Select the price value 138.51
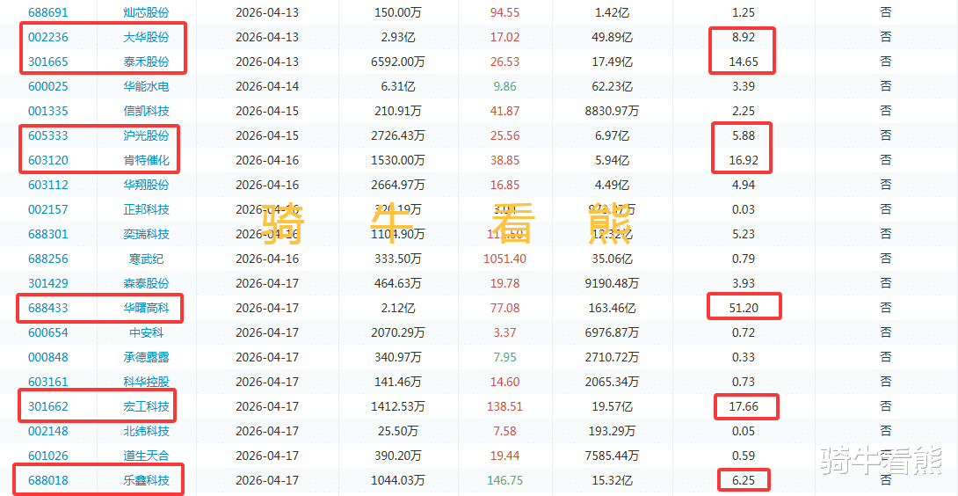 pos(504,406)
